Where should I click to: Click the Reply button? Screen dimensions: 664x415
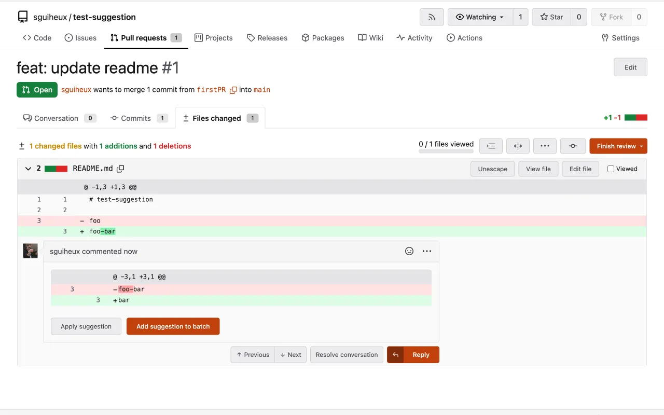421,355
